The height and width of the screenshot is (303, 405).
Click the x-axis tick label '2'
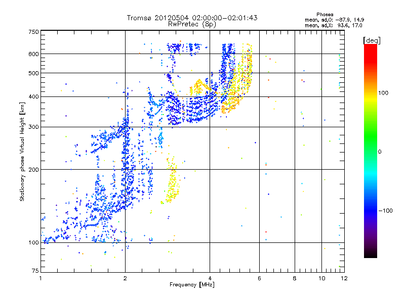125,278
